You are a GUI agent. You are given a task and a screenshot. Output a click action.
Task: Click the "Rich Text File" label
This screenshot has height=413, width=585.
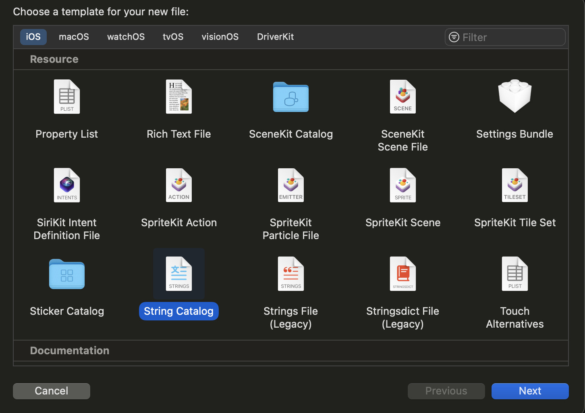pos(179,134)
